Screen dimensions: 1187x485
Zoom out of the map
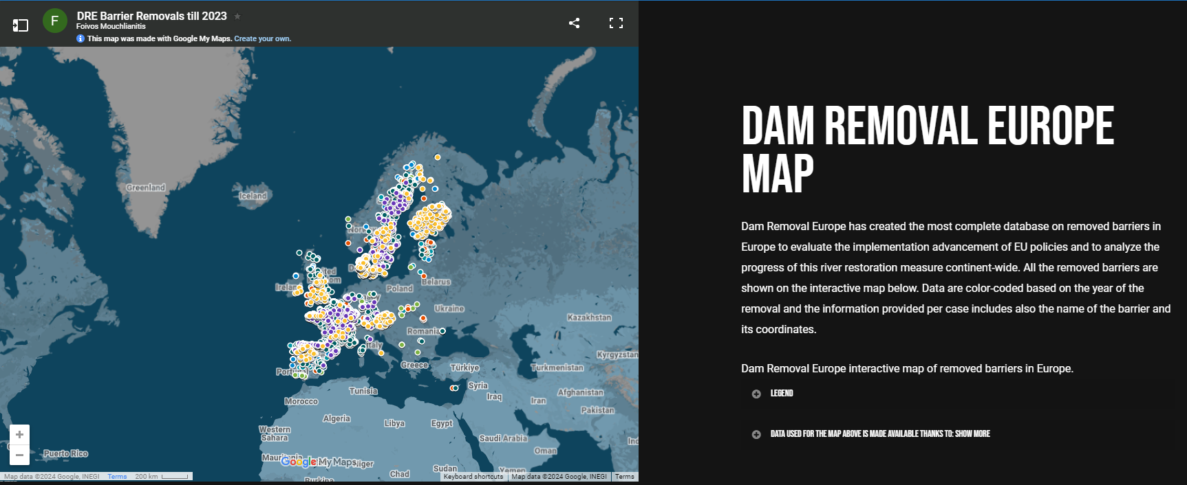coord(19,455)
